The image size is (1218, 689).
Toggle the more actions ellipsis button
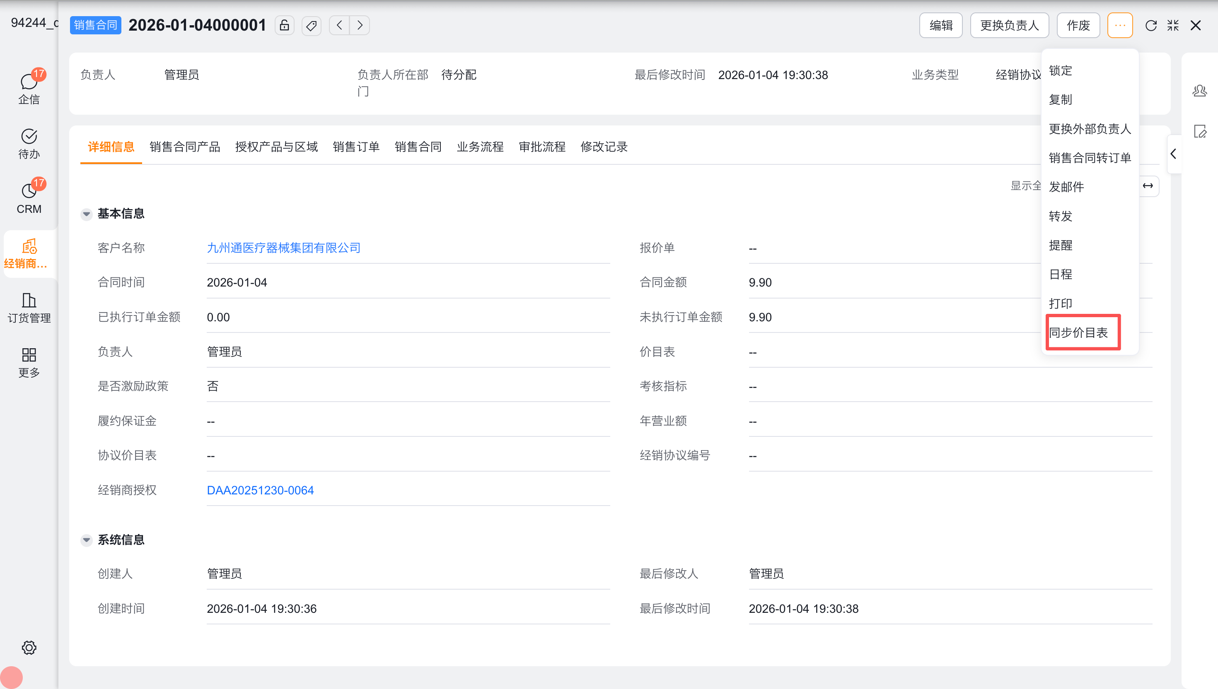1119,25
